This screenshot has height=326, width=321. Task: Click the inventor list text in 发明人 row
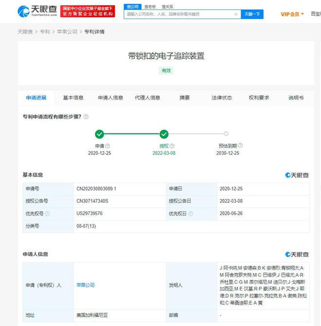click(263, 286)
